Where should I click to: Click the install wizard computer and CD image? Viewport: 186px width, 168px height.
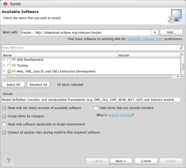(175, 16)
